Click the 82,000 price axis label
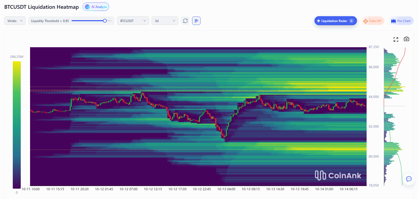The width and height of the screenshot is (419, 199). point(374,127)
